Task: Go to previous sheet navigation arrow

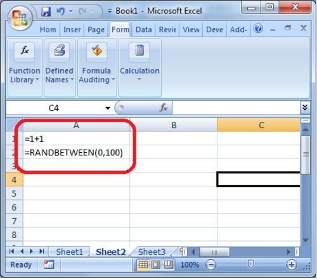Action: (22, 251)
